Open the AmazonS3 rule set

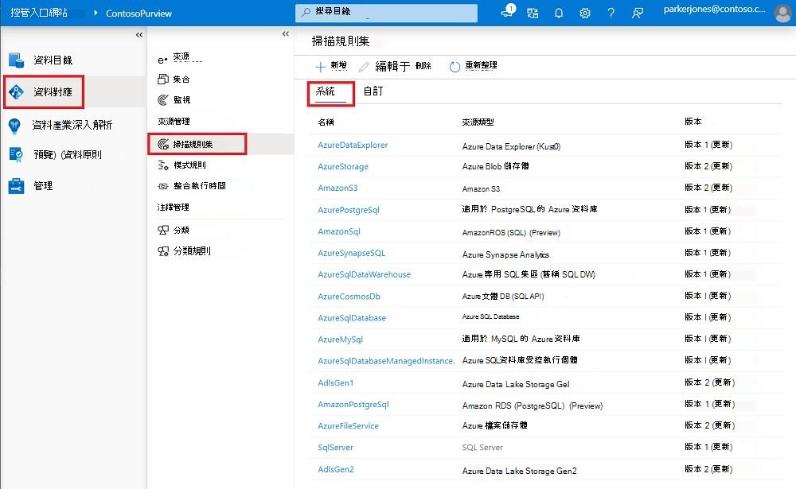pyautogui.click(x=338, y=188)
